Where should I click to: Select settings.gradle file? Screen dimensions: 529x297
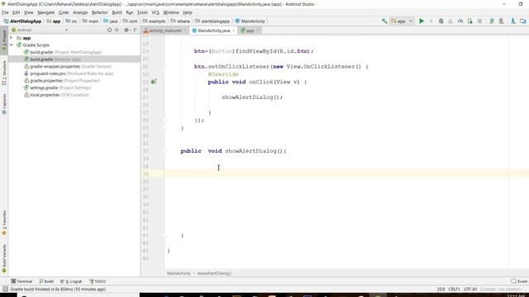[57, 87]
